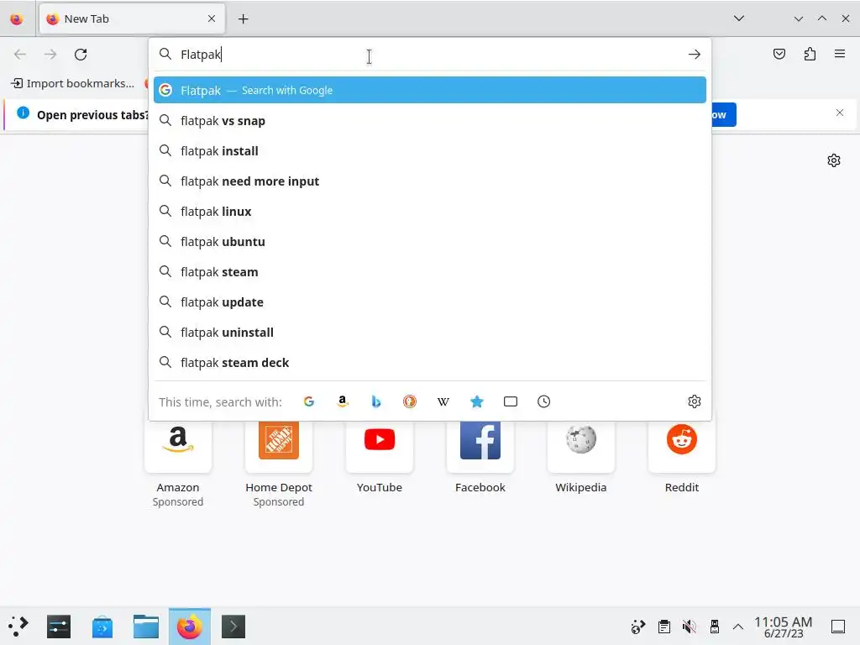Expand hidden system tray icons arrow

coord(738,627)
